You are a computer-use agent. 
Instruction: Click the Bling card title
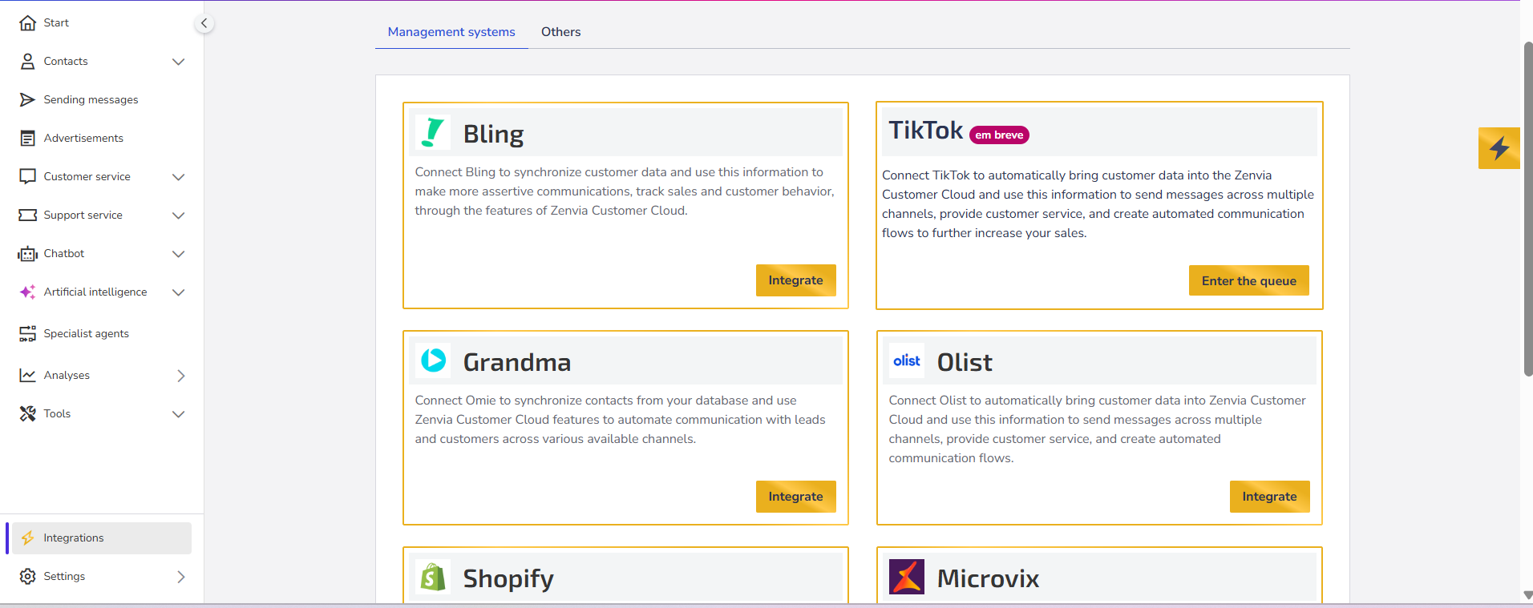pyautogui.click(x=493, y=134)
